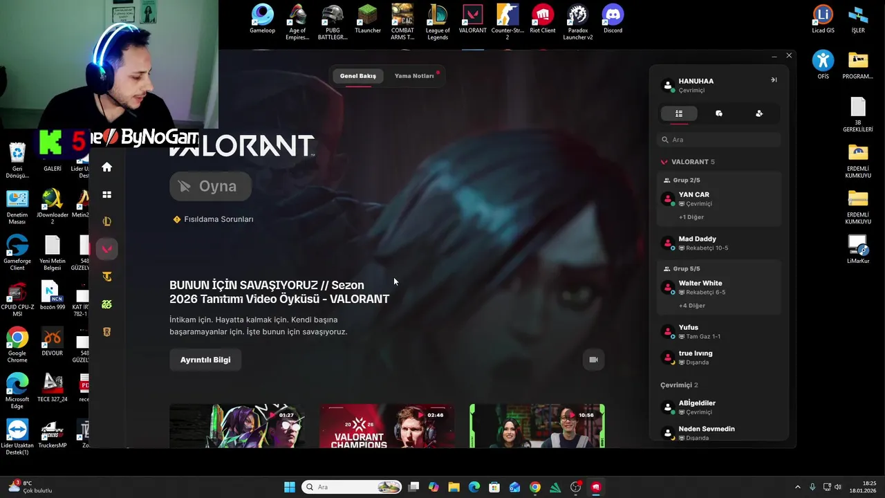This screenshot has width=885, height=498.
Task: Click the Riot Client taskbar icon
Action: tap(596, 487)
